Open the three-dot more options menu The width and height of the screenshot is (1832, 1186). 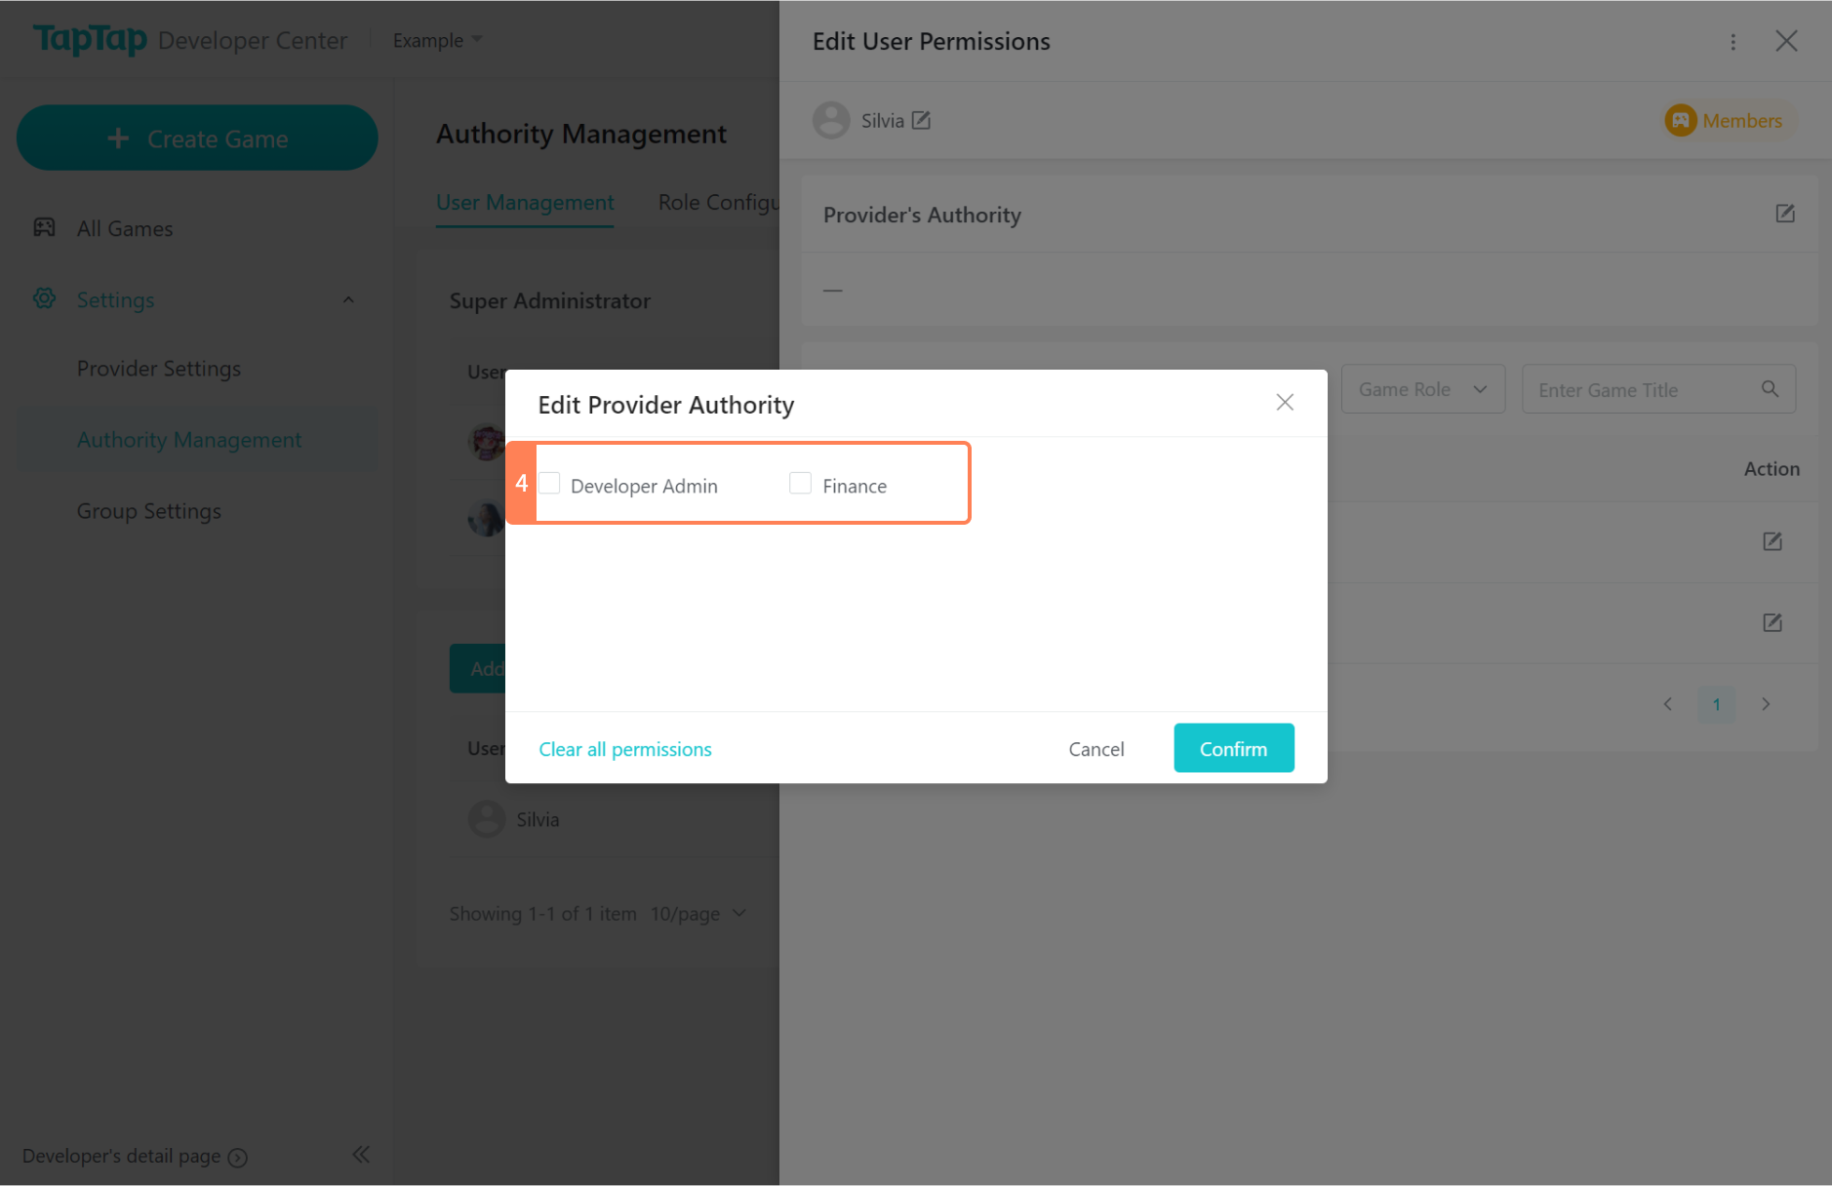[1732, 42]
